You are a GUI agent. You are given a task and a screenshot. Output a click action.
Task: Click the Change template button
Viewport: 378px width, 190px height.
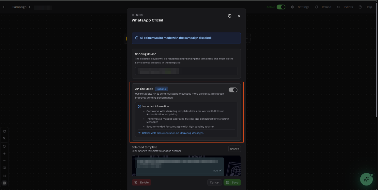(234, 149)
